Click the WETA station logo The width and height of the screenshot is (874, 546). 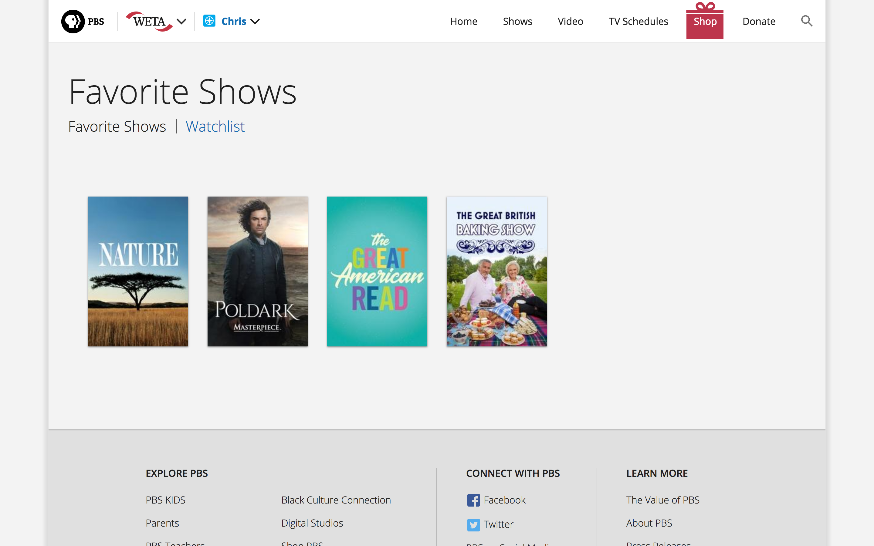[149, 21]
